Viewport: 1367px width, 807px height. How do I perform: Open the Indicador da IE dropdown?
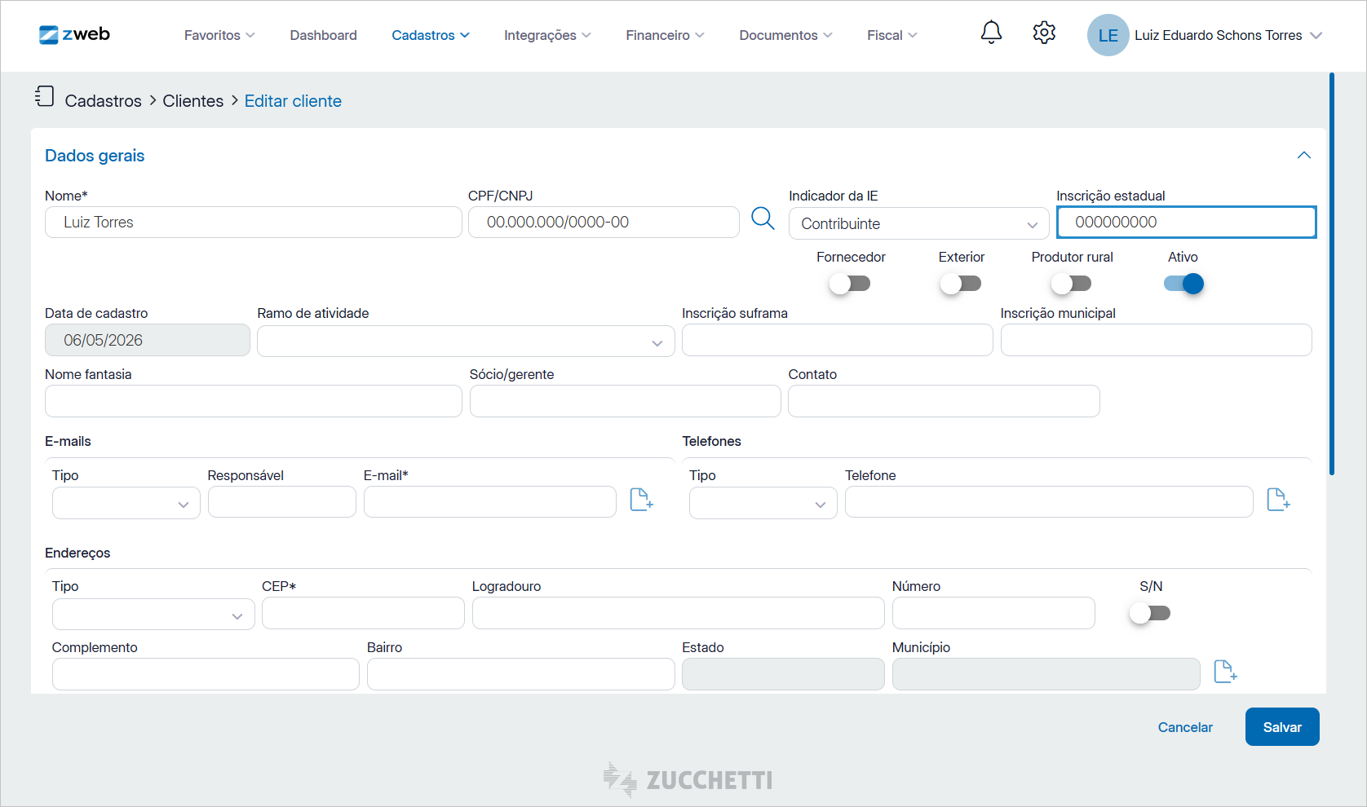tap(918, 223)
